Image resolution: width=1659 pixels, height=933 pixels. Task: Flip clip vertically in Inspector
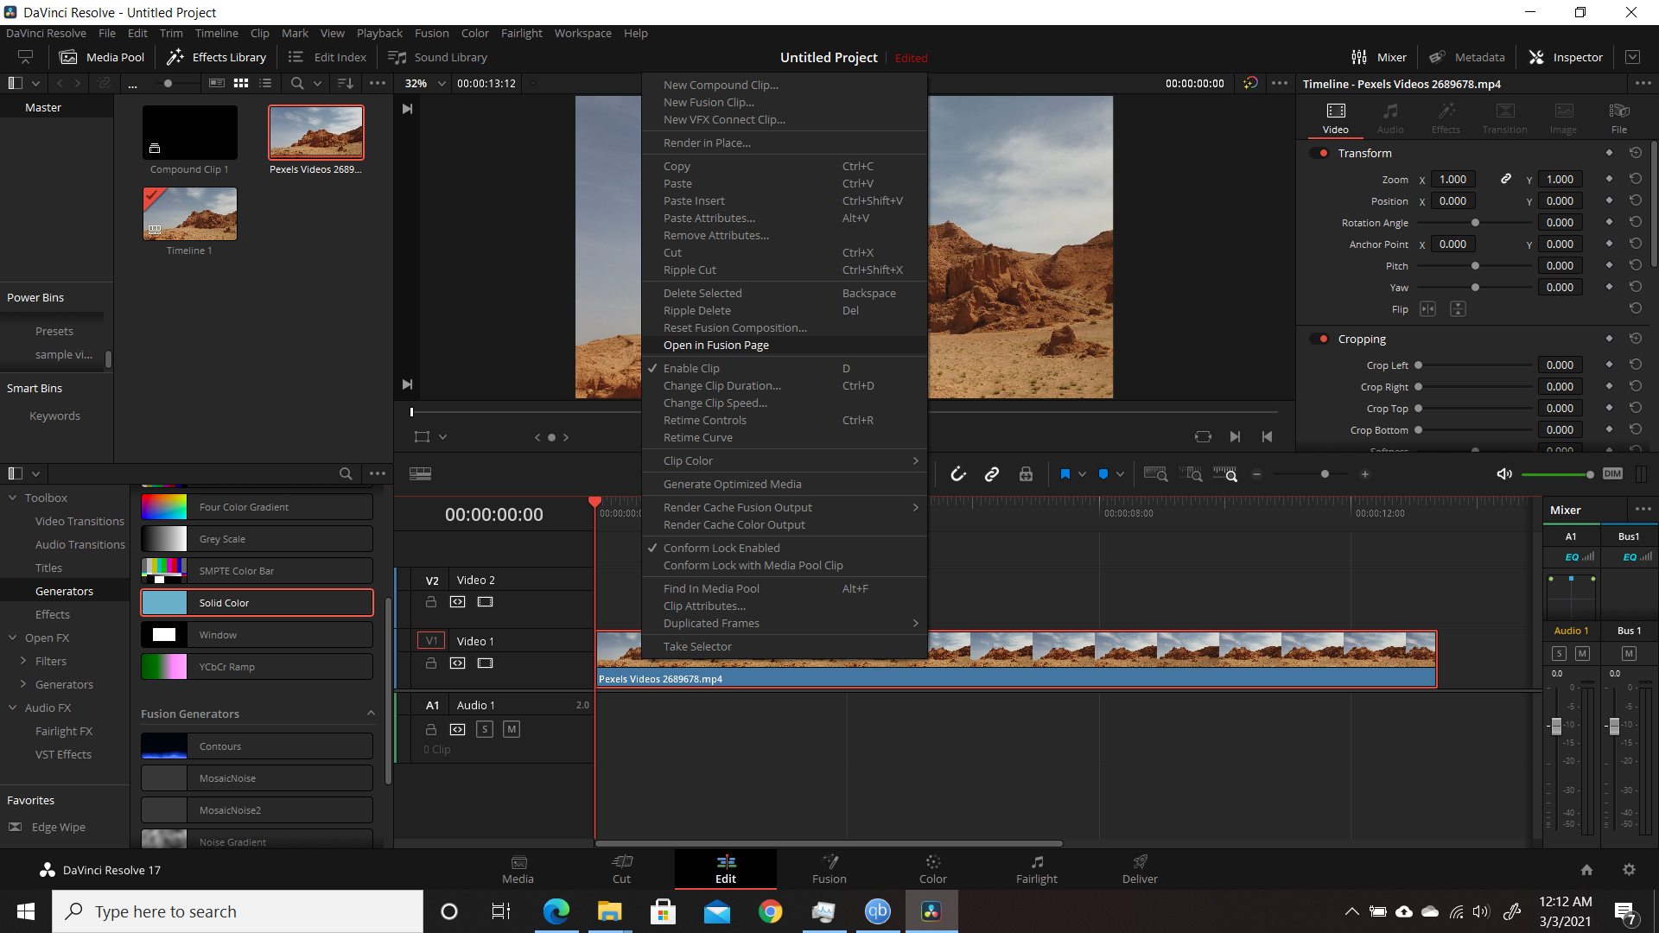[1458, 309]
